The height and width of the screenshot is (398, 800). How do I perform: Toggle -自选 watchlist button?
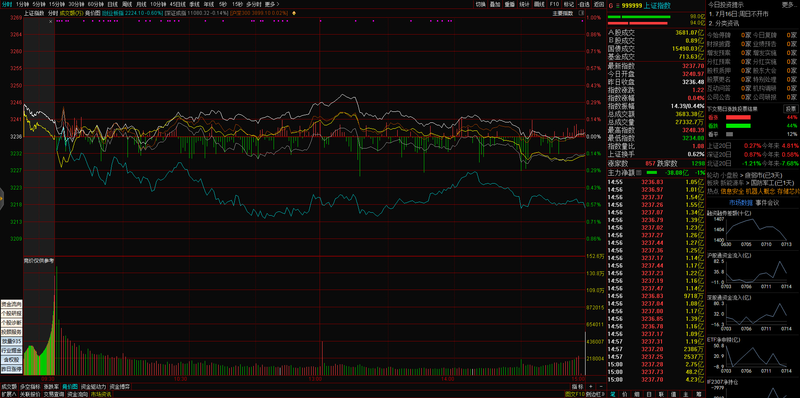click(x=584, y=4)
